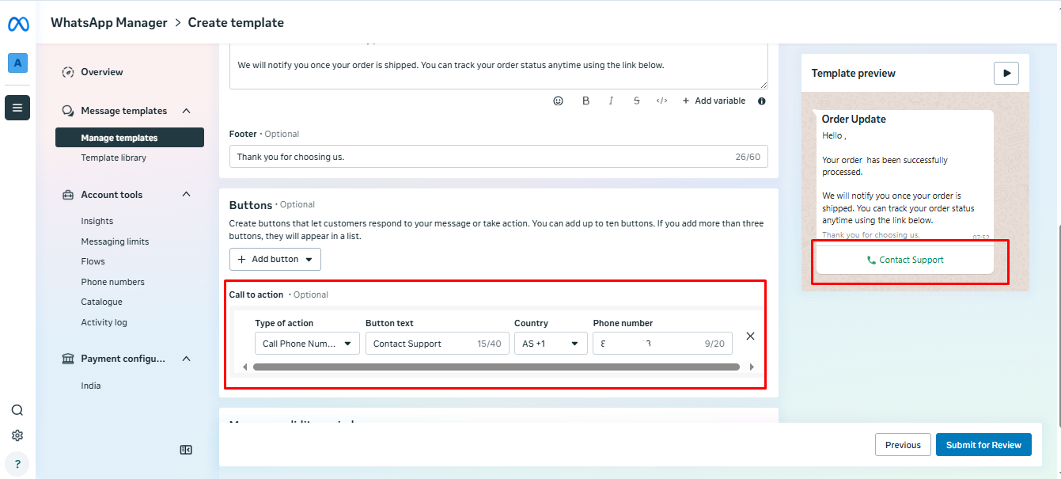Click the horizontal scrollbar in call to action
The image size is (1061, 479).
[x=496, y=367]
